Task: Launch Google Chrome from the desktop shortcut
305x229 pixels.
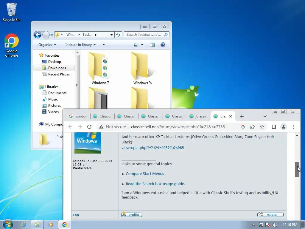Action: pos(12,45)
